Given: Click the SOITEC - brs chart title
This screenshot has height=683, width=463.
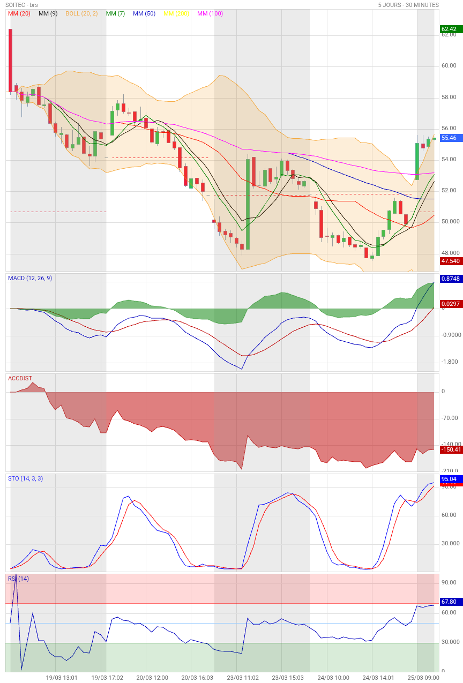Looking at the screenshot, I should pos(22,5).
